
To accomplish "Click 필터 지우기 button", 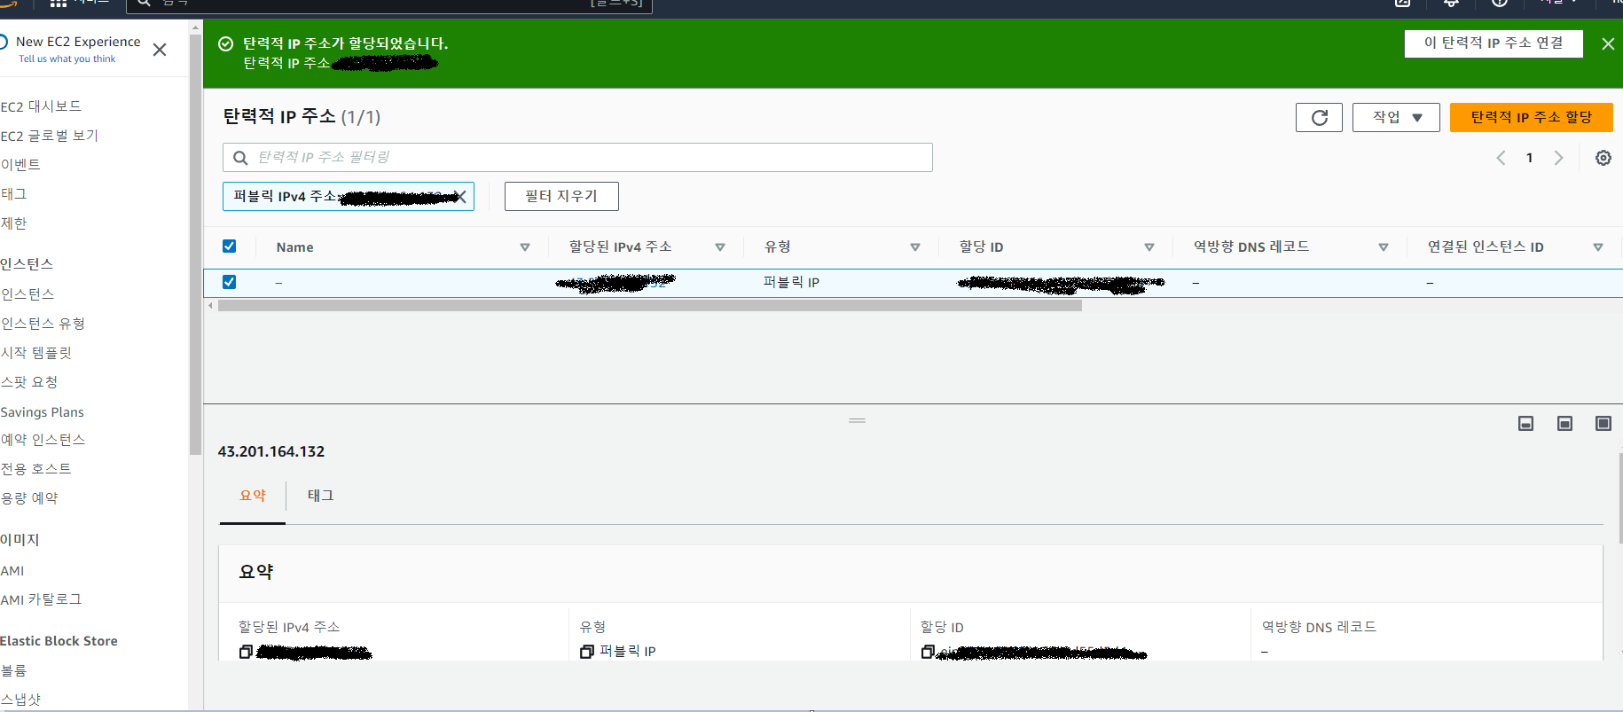I will pyautogui.click(x=561, y=196).
